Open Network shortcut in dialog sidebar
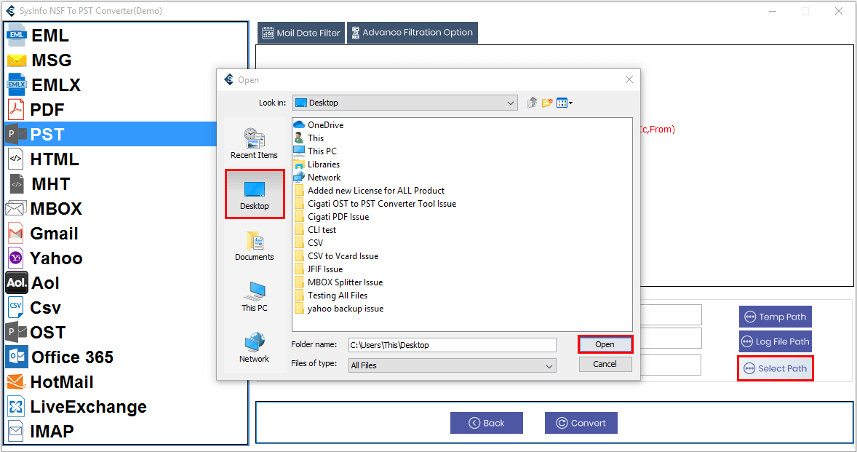This screenshot has height=452, width=857. point(254,346)
